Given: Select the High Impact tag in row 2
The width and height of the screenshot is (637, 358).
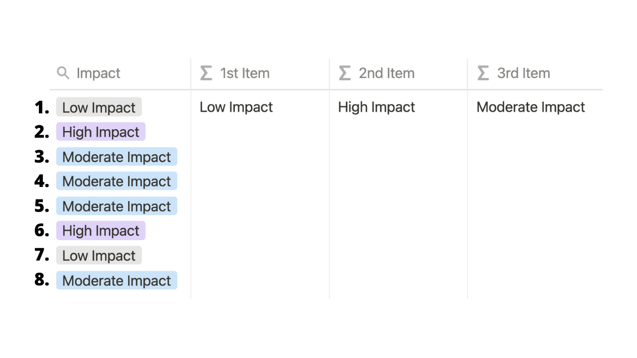Looking at the screenshot, I should (101, 132).
